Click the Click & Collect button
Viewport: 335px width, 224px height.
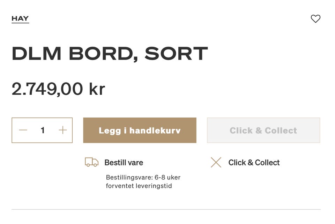(263, 130)
